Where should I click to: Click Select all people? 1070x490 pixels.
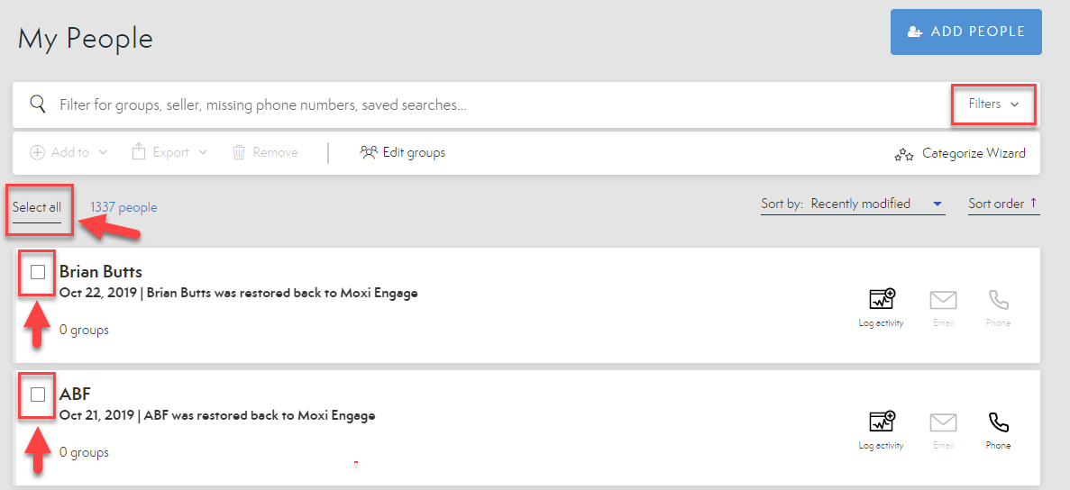37,207
